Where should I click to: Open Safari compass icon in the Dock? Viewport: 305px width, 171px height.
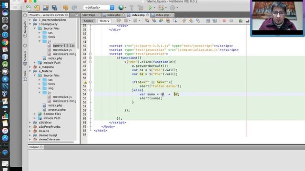(5, 35)
